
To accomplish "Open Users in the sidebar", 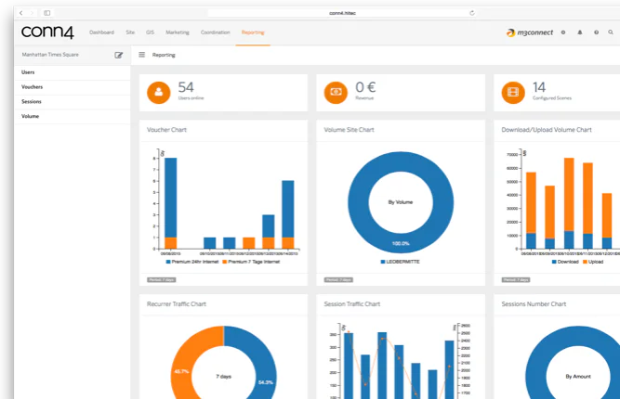I will point(72,72).
